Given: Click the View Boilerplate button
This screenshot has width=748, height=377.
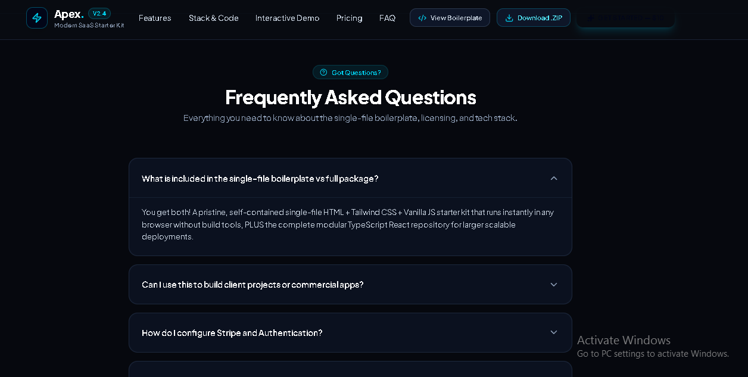Looking at the screenshot, I should tap(450, 18).
